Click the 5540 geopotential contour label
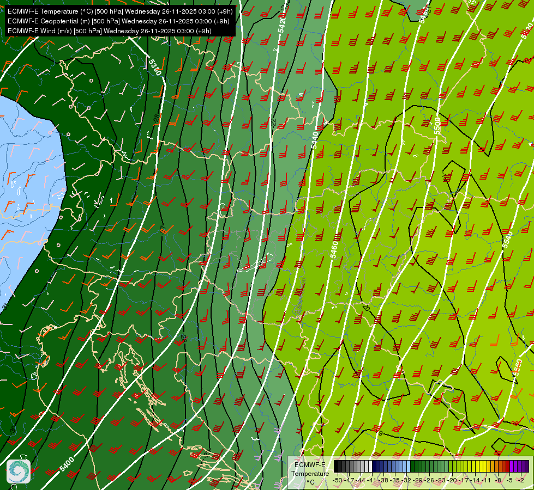This screenshot has width=534, height=490. (x=507, y=239)
